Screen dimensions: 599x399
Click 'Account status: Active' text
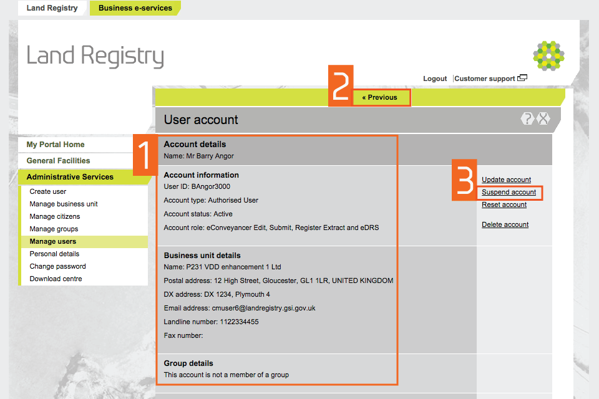coord(198,214)
